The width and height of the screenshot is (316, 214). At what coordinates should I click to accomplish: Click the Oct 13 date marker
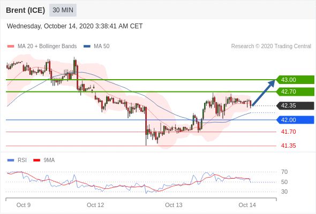174,205
